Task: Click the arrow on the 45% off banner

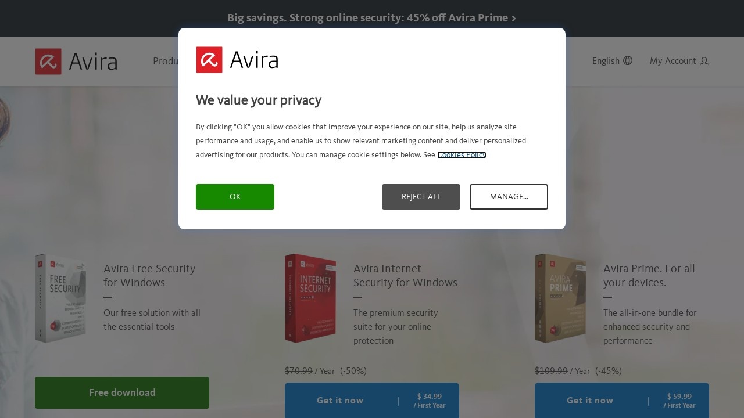Action: point(514,19)
